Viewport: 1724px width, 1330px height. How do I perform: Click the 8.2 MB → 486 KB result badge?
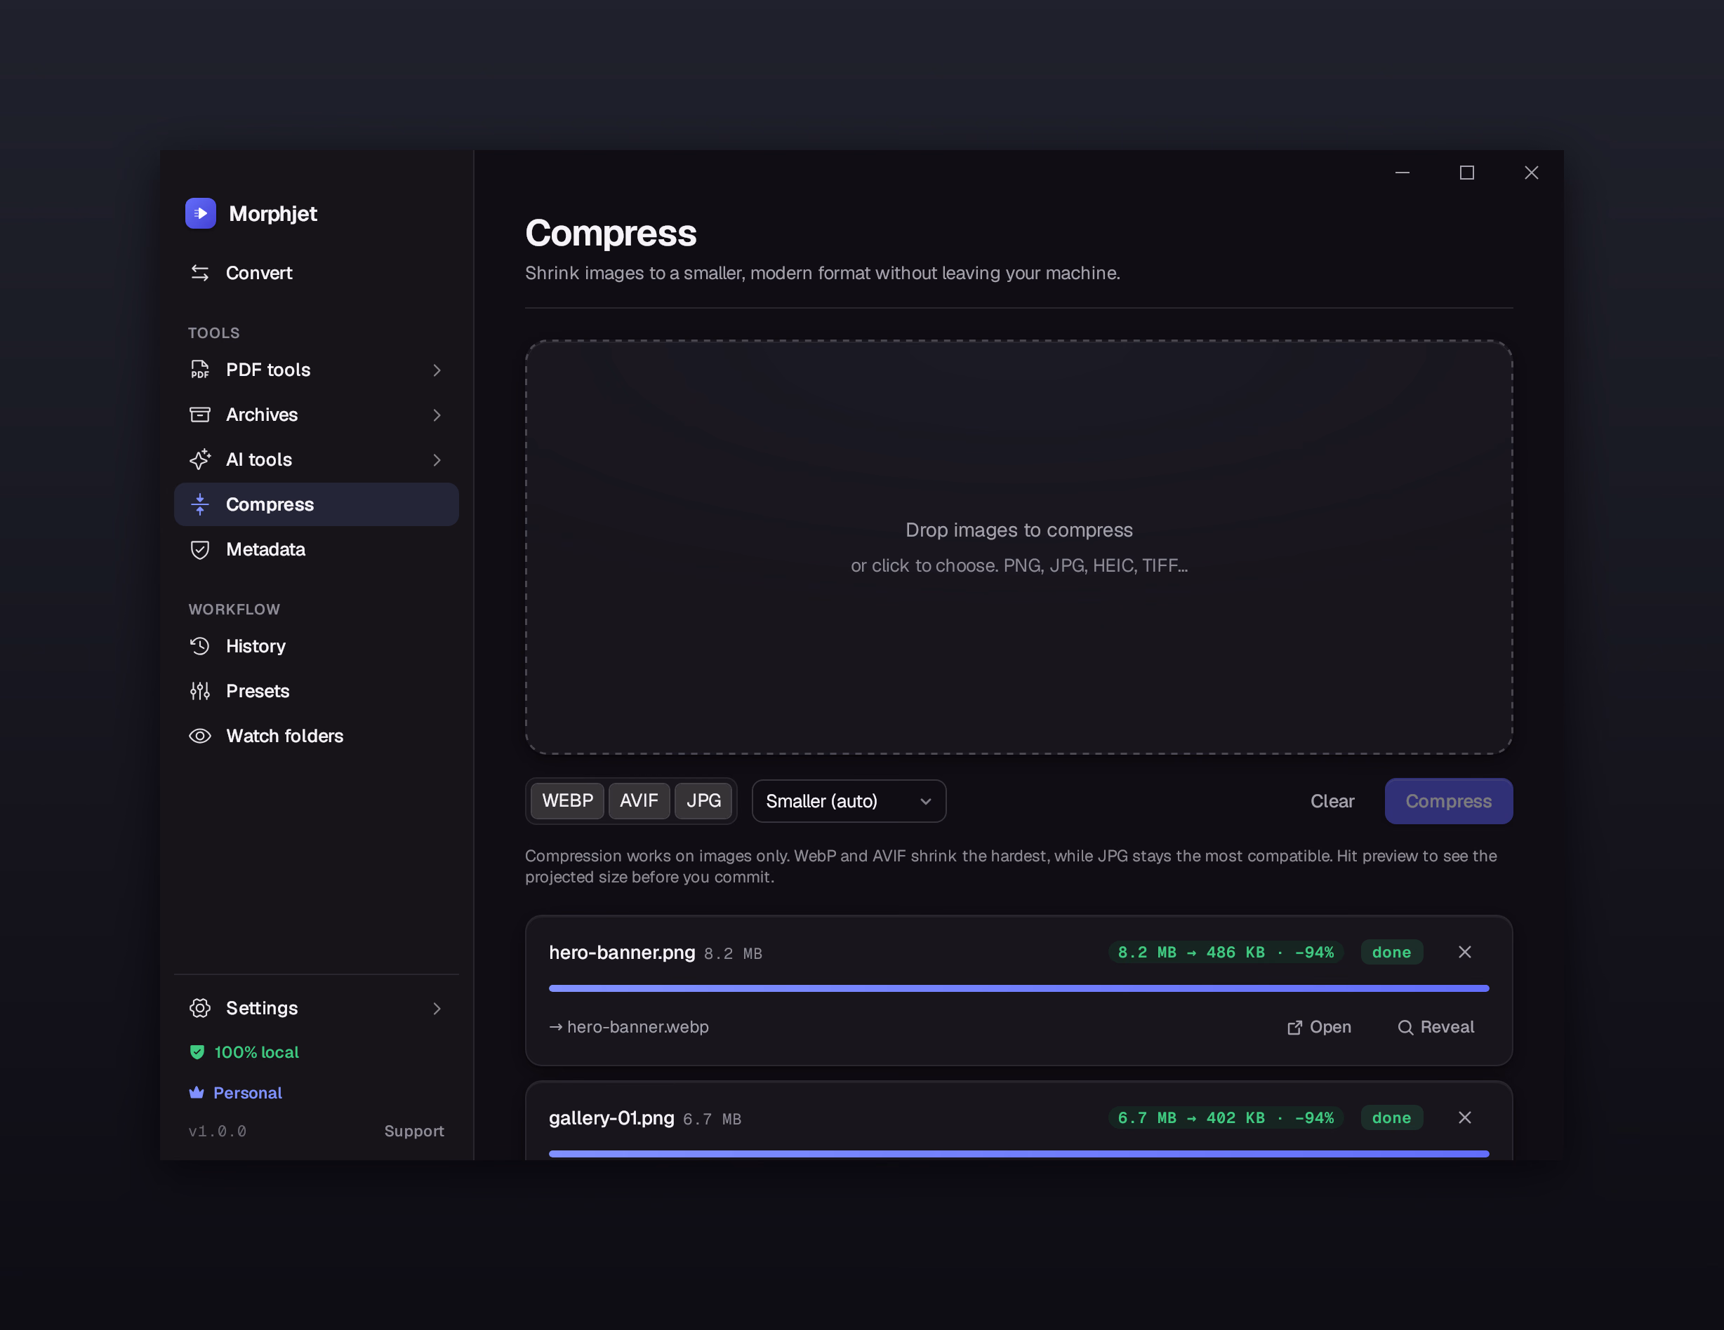pos(1225,952)
